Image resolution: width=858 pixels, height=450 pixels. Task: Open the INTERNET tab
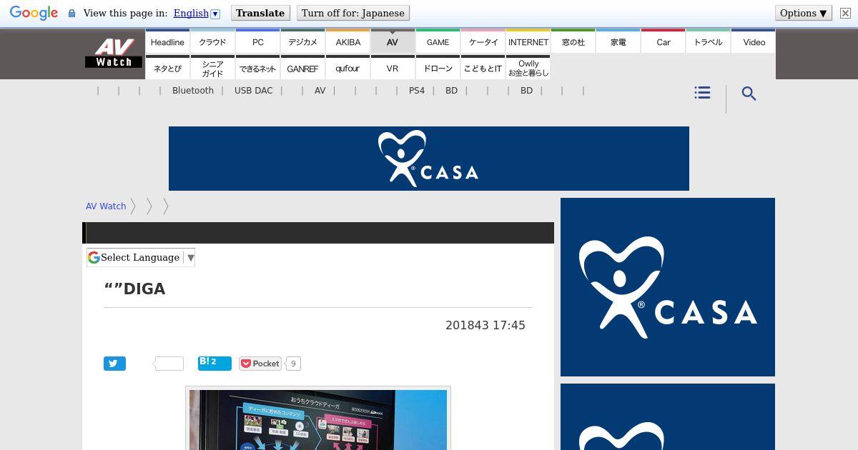[528, 41]
